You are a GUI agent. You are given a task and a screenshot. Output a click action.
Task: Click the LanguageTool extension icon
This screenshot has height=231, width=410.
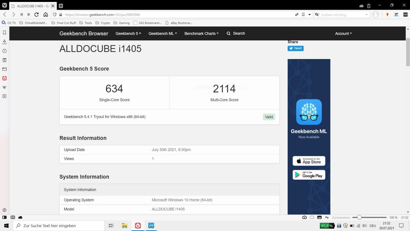396,14
